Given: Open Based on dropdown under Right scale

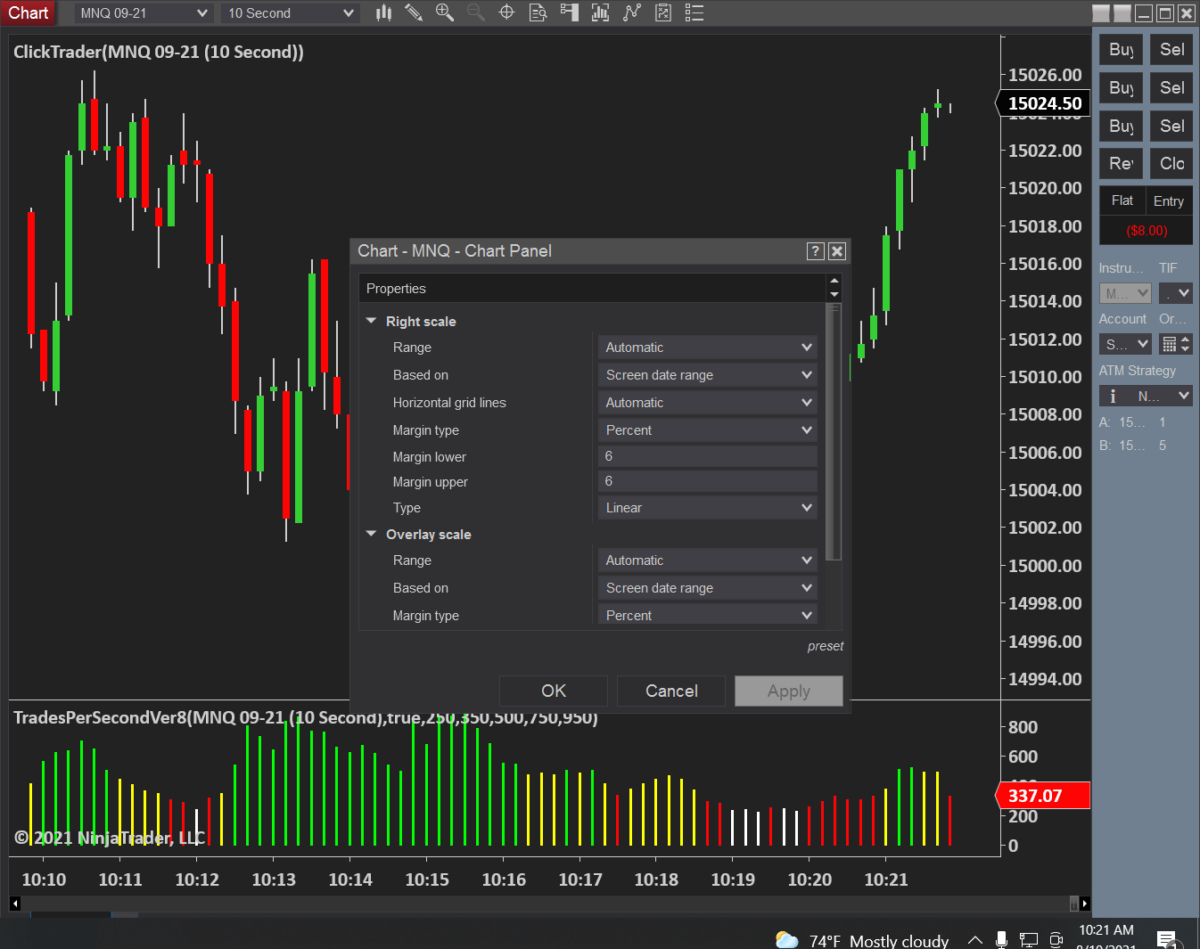Looking at the screenshot, I should (708, 375).
